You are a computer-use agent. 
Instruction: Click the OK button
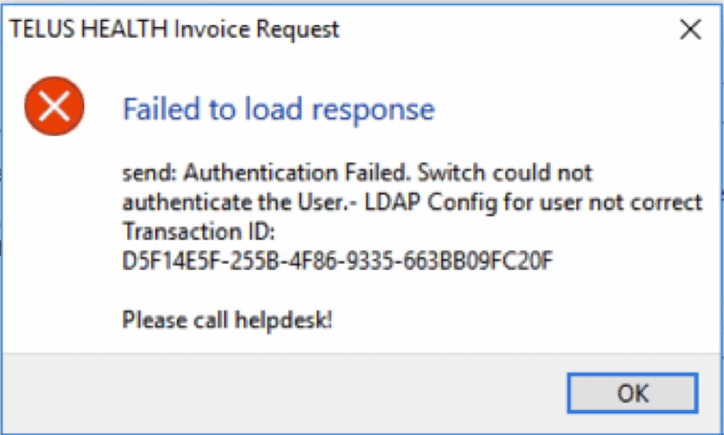click(x=634, y=394)
